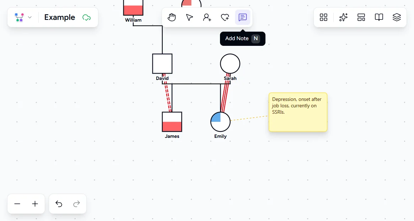Open the open-book legend guide
Viewport: 414px width, 221px height.
click(379, 17)
